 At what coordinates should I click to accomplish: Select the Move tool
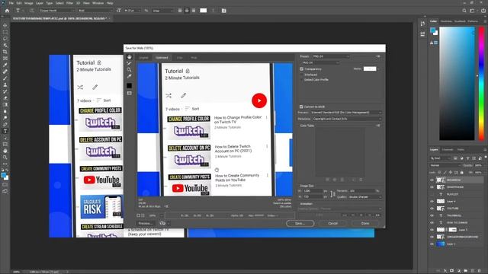pos(5,25)
